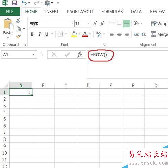Expand the Paste options arrow
This screenshot has height=168, width=168.
(8, 38)
